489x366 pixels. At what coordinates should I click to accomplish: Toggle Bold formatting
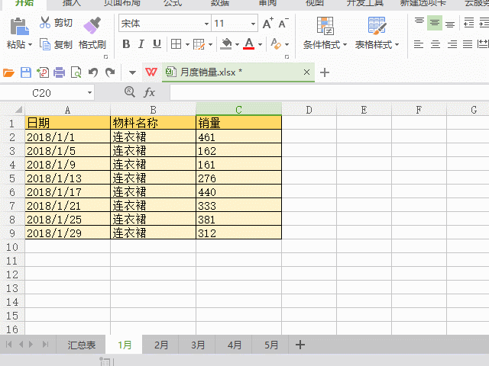tap(127, 44)
